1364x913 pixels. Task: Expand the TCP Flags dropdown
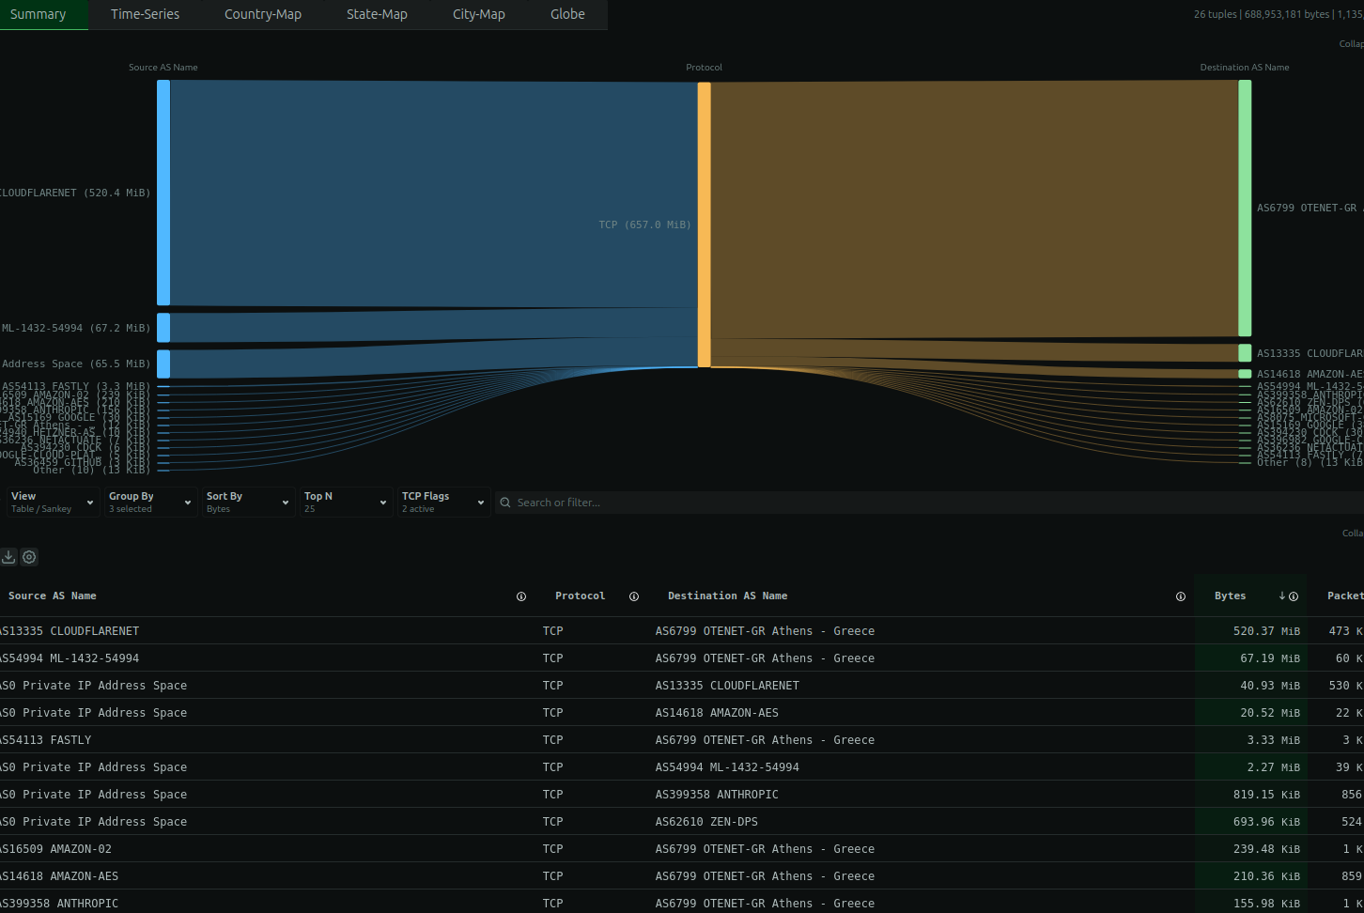(443, 503)
